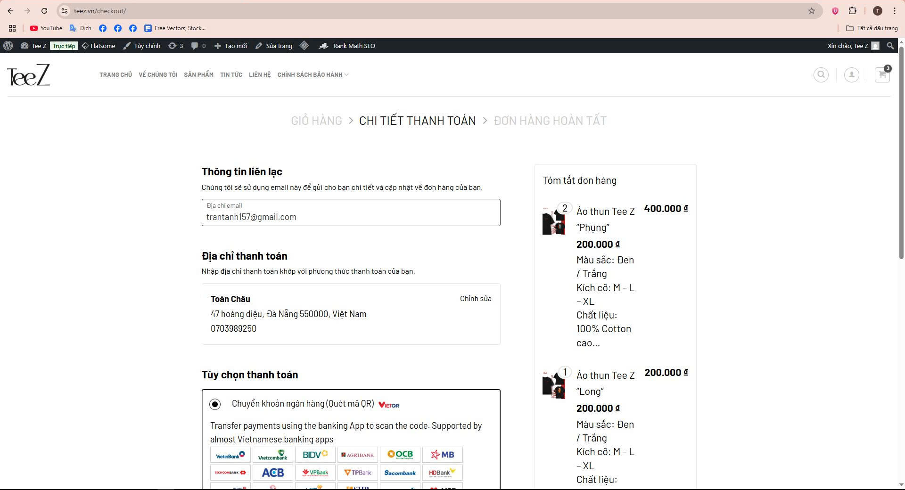
Task: Click the user account icon
Action: pyautogui.click(x=851, y=75)
